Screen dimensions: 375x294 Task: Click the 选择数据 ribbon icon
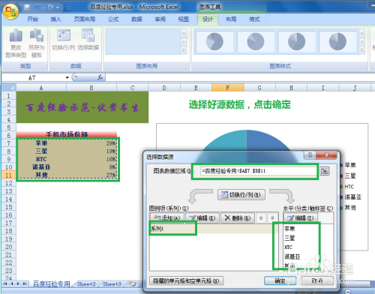click(88, 35)
